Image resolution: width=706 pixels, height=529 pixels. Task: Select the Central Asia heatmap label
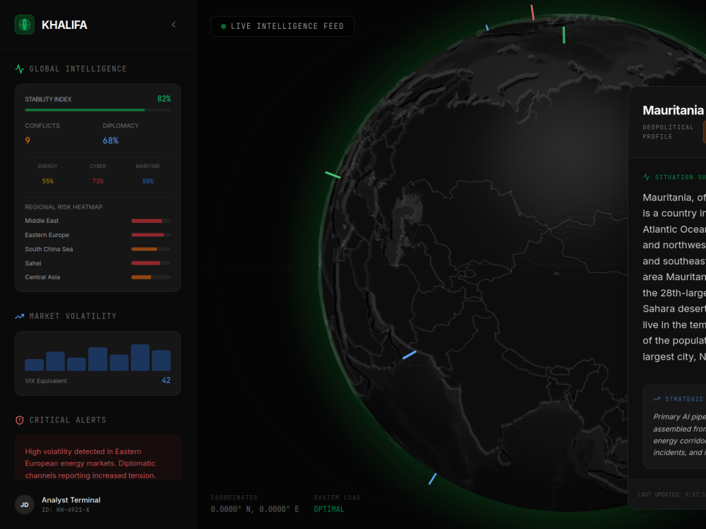click(x=42, y=277)
